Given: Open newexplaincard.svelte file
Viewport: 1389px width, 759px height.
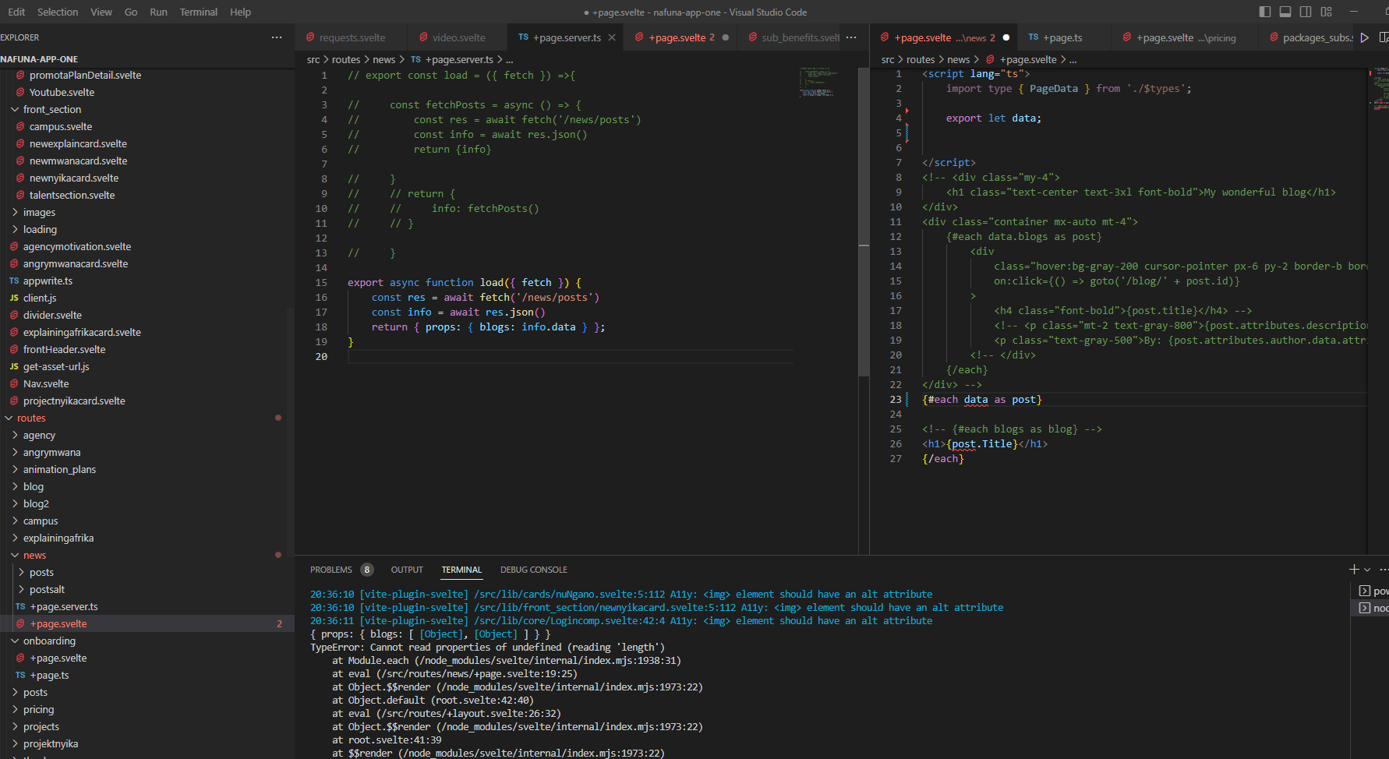Looking at the screenshot, I should (x=78, y=143).
